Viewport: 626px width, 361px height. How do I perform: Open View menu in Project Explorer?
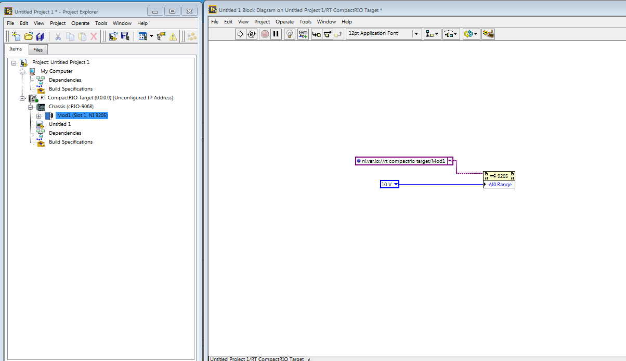click(39, 23)
